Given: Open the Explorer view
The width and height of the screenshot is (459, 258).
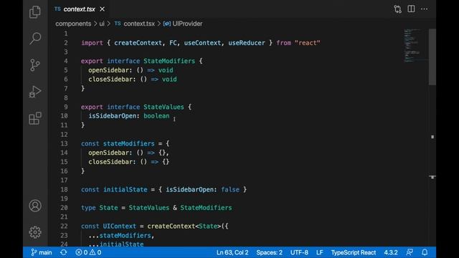Looking at the screenshot, I should click(35, 11).
